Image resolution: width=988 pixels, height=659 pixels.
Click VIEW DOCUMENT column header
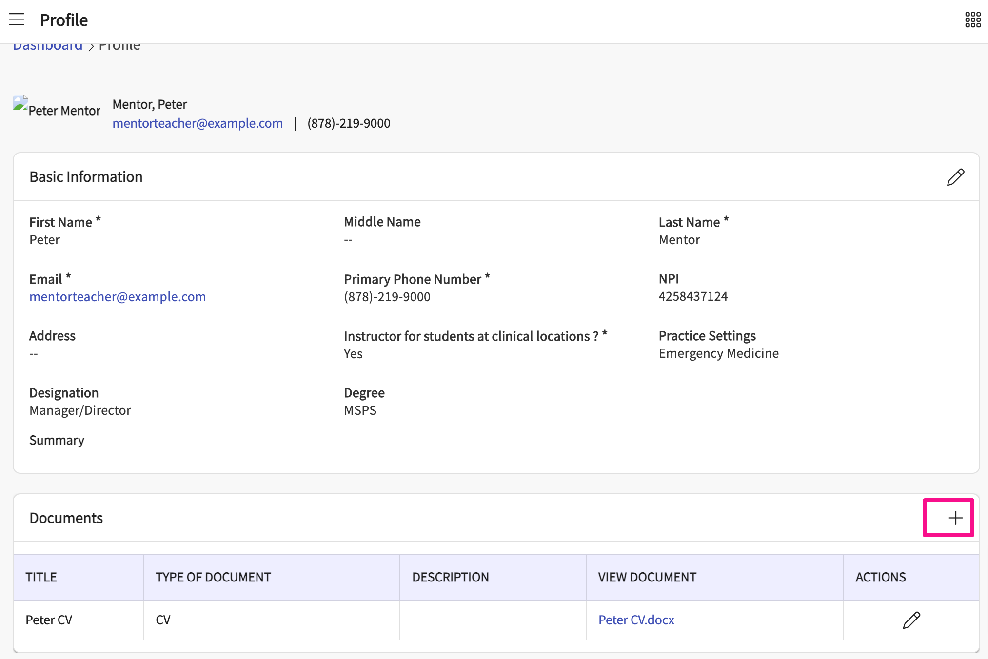647,577
